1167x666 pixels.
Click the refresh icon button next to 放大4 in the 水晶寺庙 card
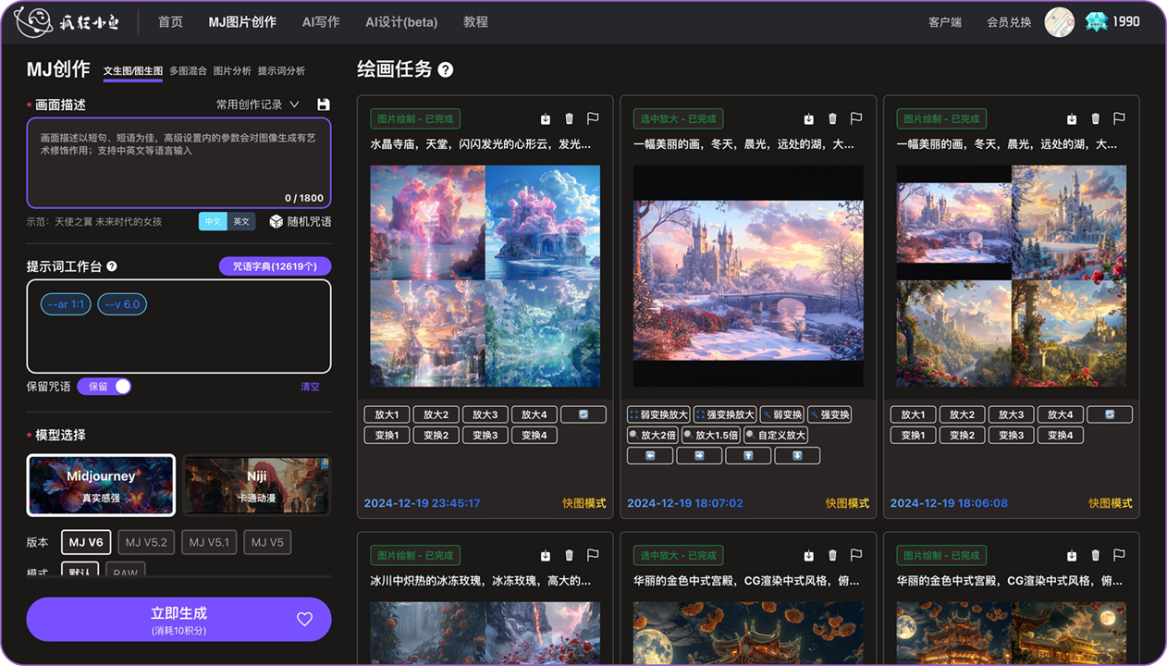[583, 415]
